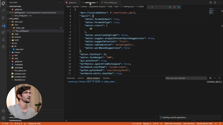This screenshot has height=125, width=223.
Task: Expand the Dependencies section
Action: [x=15, y=120]
